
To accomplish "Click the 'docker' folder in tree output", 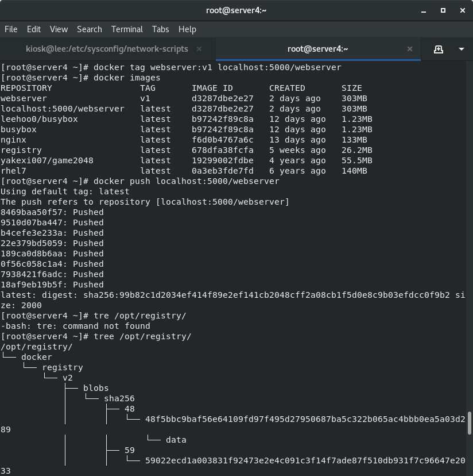I will point(37,357).
